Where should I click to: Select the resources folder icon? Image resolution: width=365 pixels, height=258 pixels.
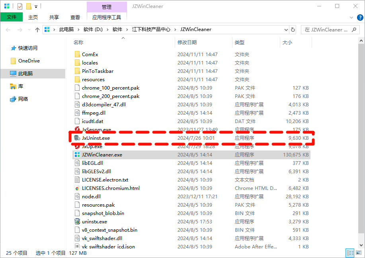tap(77, 80)
